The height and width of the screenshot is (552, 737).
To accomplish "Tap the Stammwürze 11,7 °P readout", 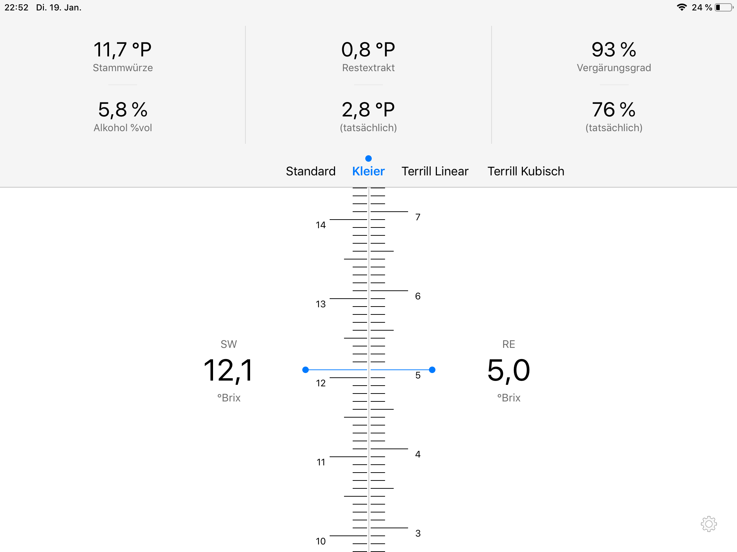I will click(122, 50).
